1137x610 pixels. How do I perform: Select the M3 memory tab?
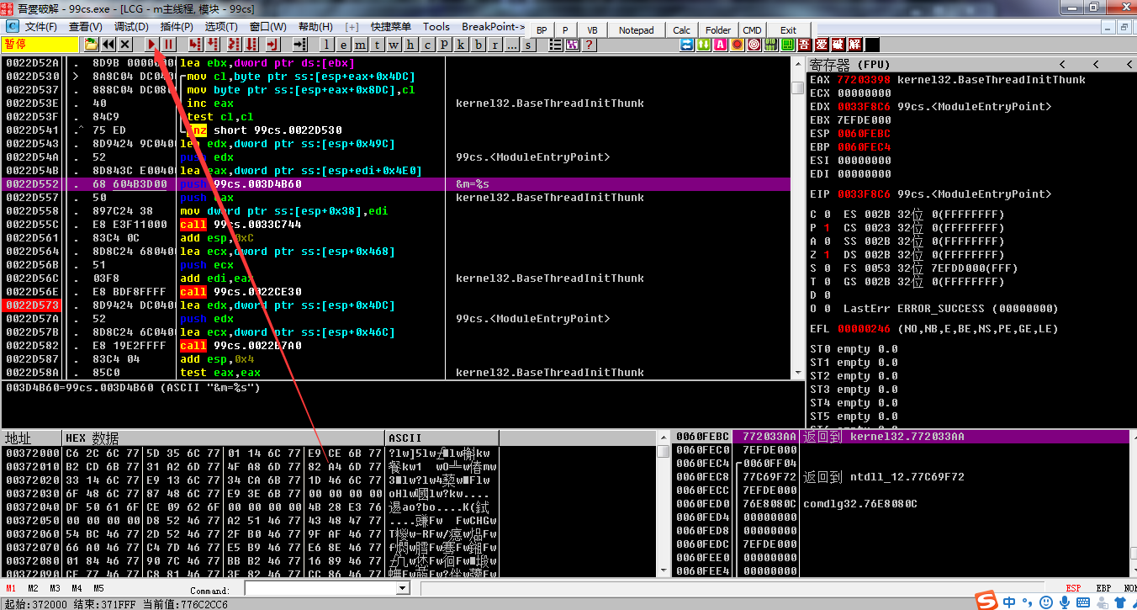(55, 588)
